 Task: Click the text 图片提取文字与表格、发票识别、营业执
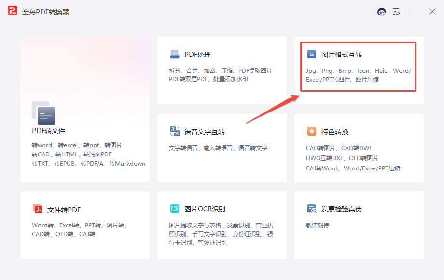[221, 225]
